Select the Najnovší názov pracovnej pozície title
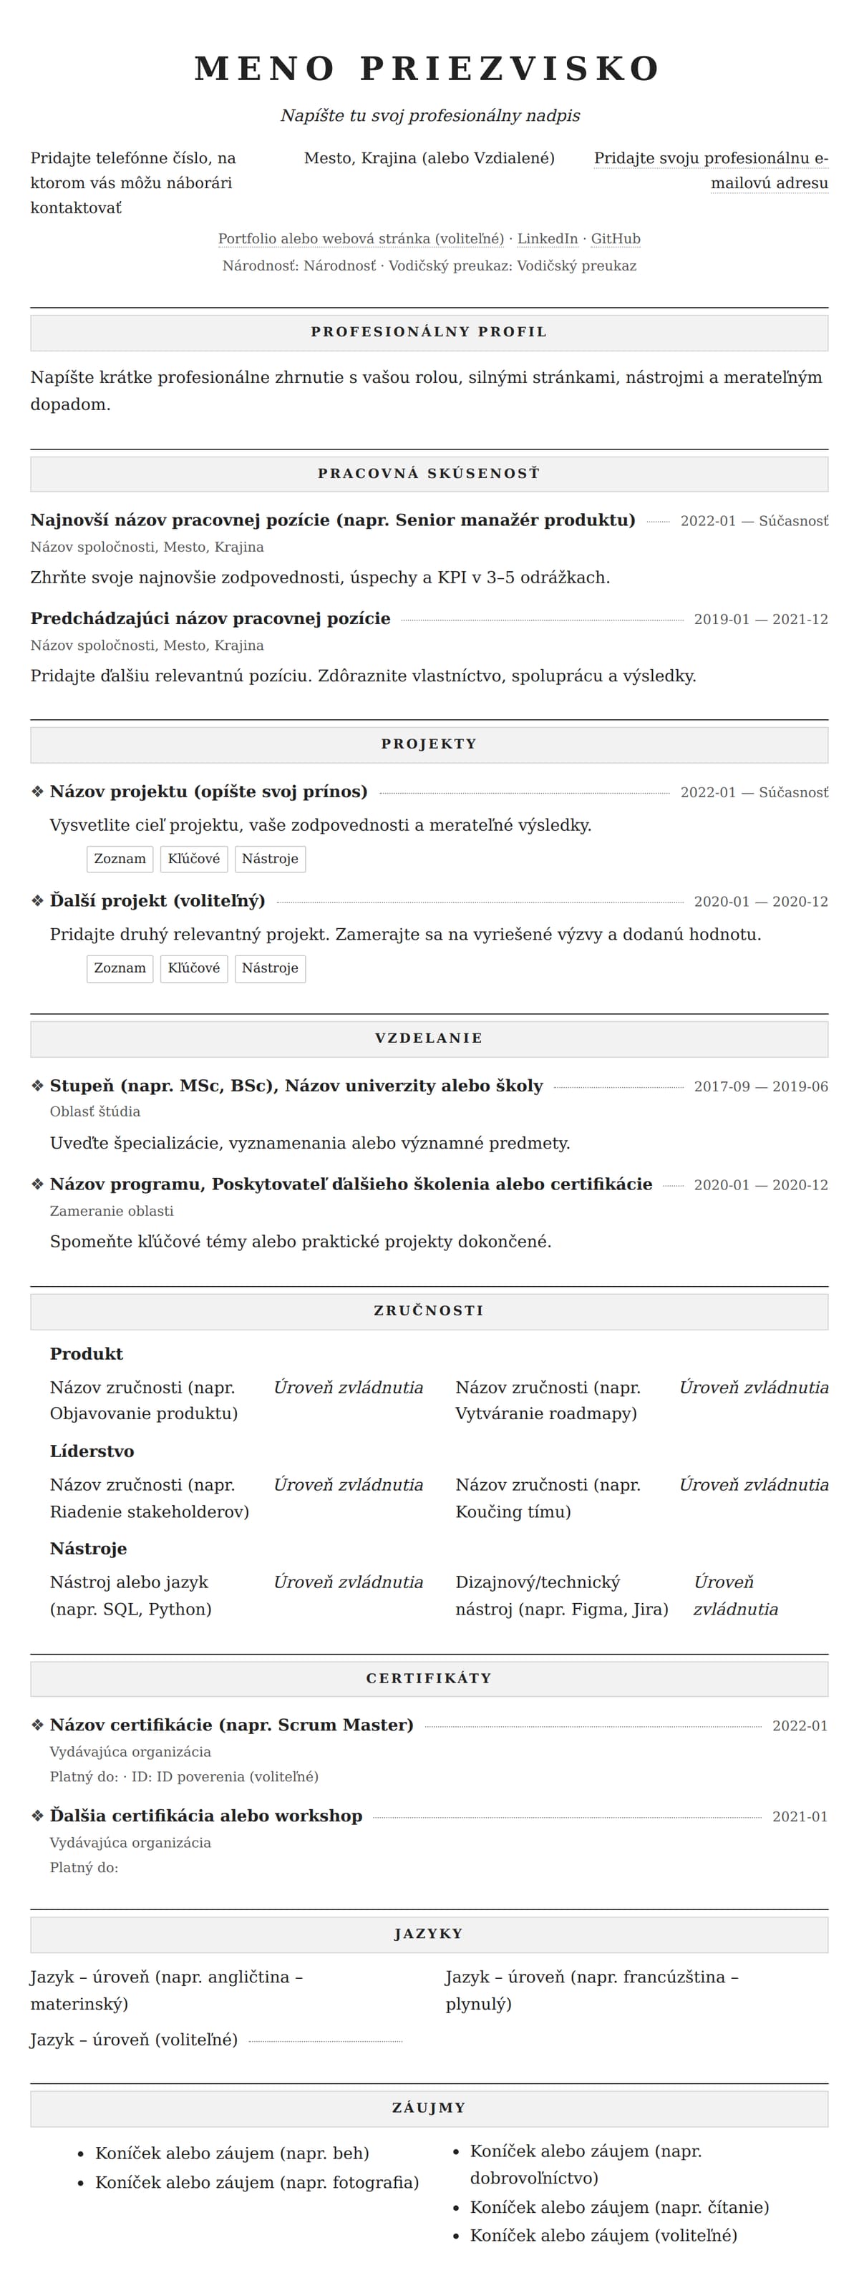 333,520
